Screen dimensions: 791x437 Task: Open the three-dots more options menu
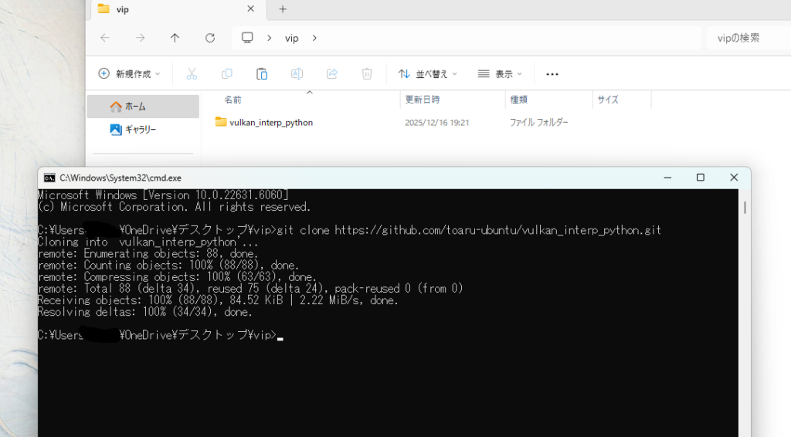[552, 74]
